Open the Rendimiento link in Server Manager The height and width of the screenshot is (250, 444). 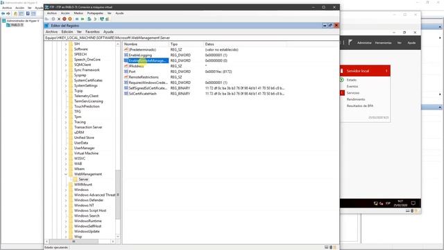pos(356,99)
